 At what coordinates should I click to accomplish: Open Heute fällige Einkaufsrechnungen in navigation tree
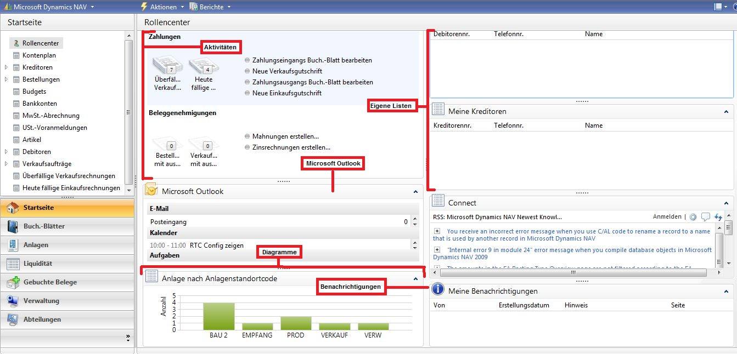coord(71,188)
